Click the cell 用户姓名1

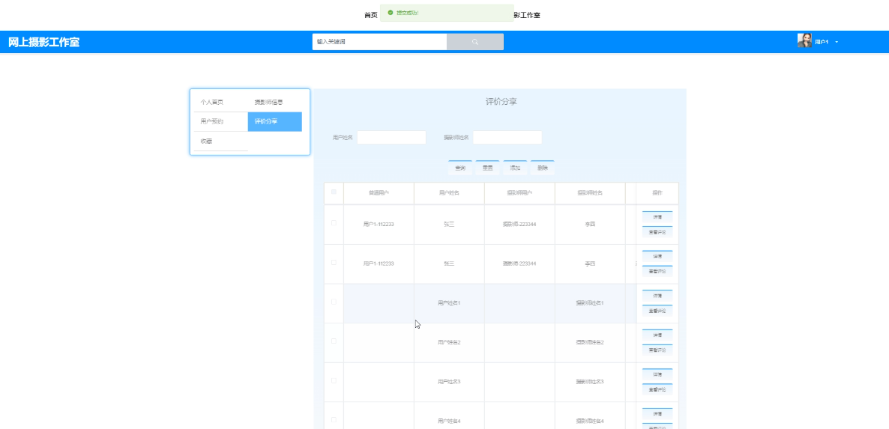point(449,303)
